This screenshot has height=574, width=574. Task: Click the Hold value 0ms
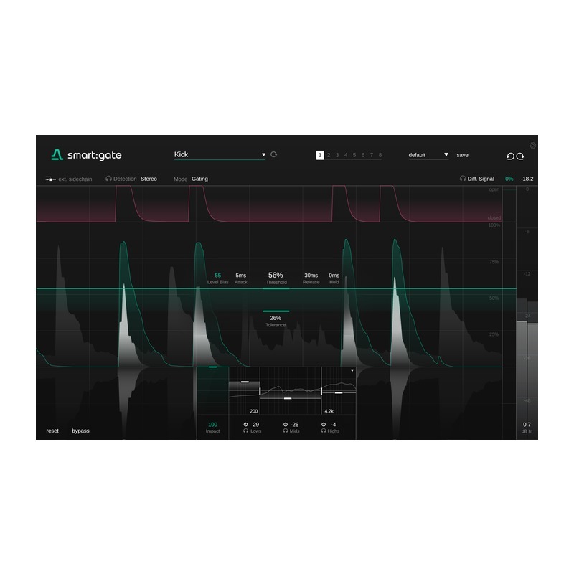[334, 276]
